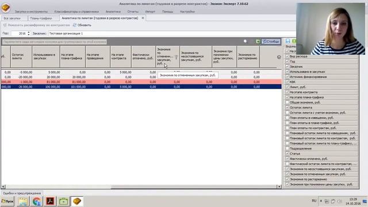The image size is (368, 207).
Task: Close the Аналитика по лимитам tab
Action: tap(143, 18)
